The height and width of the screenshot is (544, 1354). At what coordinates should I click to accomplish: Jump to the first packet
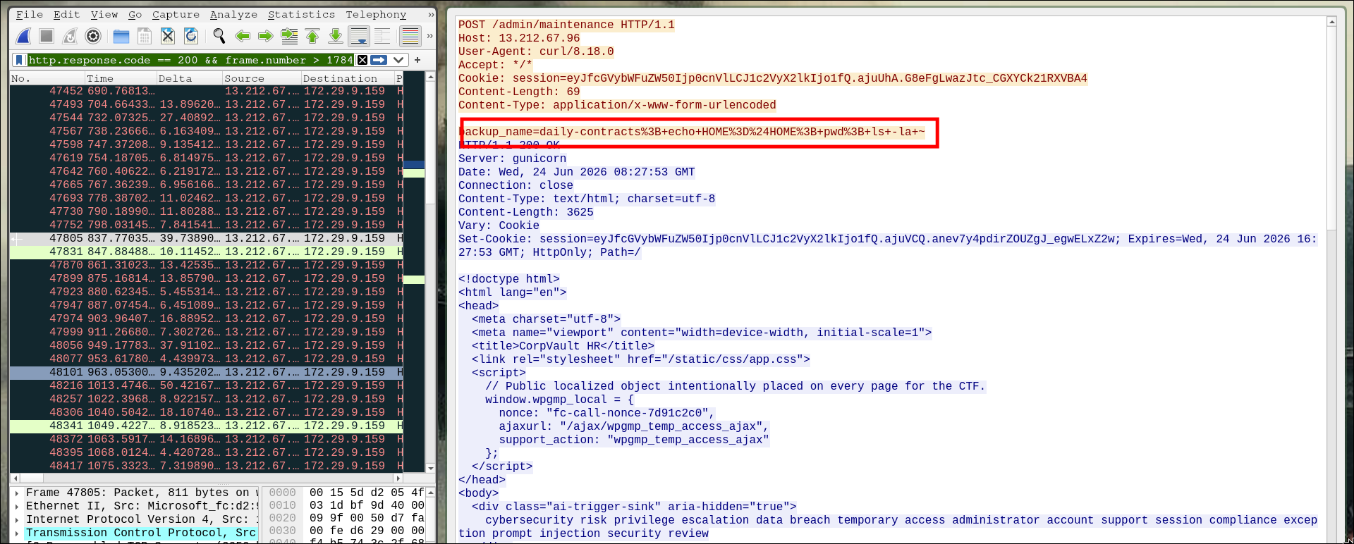click(312, 36)
